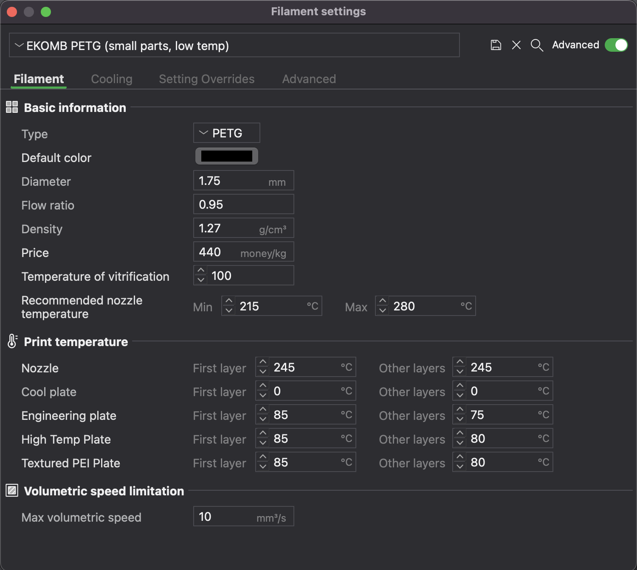The image size is (637, 570).
Task: Open the Setting Overrides tab
Action: click(206, 79)
